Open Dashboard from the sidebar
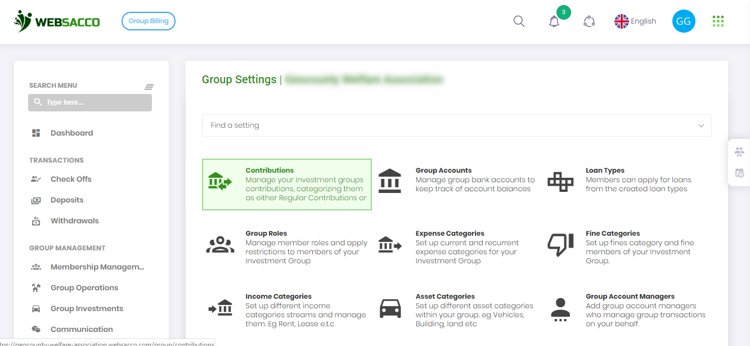 click(x=71, y=133)
